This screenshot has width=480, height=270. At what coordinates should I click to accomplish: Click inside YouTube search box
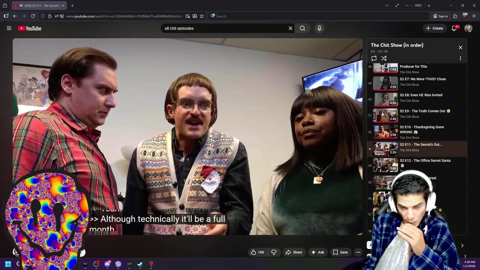point(224,28)
